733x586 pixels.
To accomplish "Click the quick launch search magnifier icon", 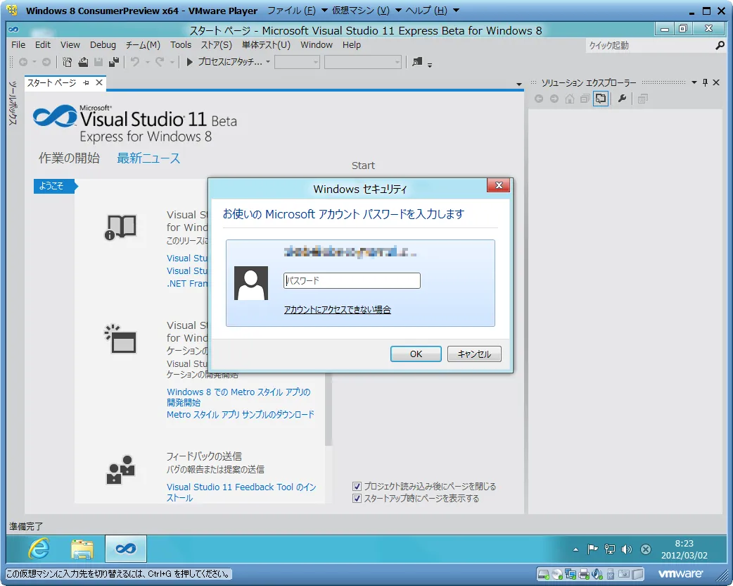I will click(x=720, y=45).
